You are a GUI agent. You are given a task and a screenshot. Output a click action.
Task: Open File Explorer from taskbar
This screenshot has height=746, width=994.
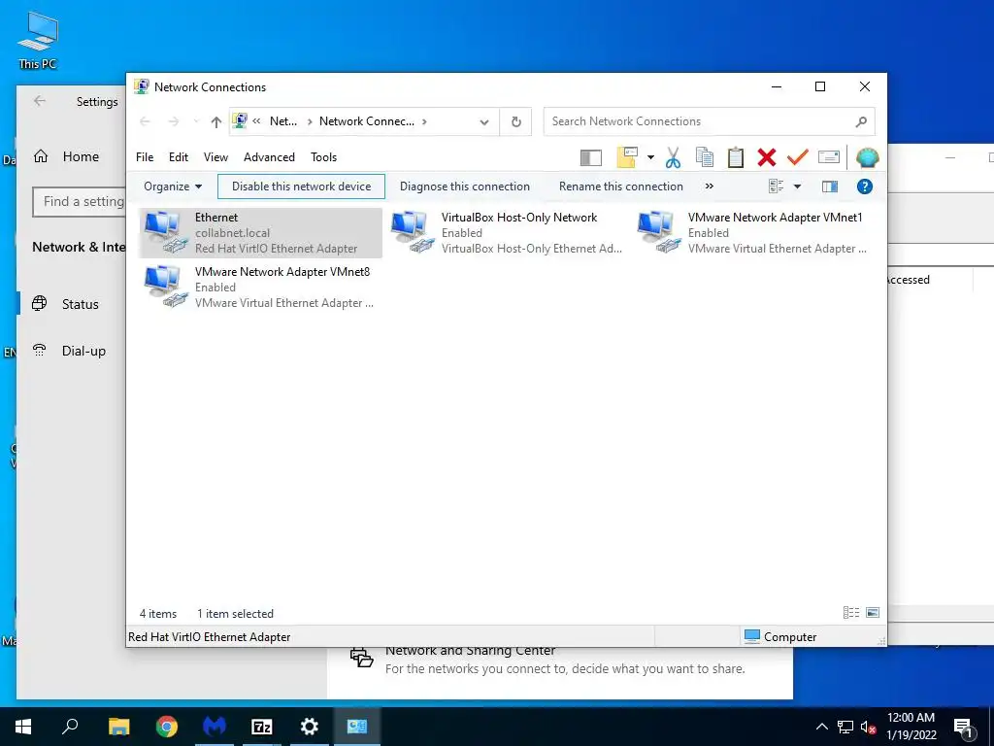click(x=118, y=727)
